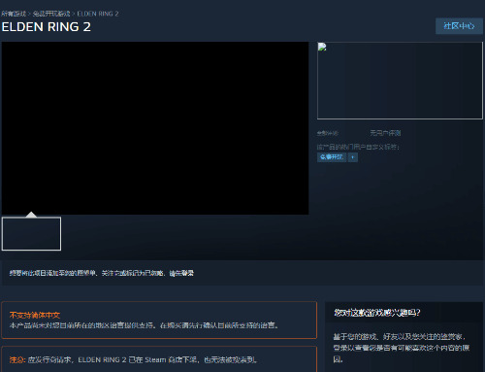
Task: Click the ELDEN RING 2 breadcrumb link
Action: [x=98, y=14]
